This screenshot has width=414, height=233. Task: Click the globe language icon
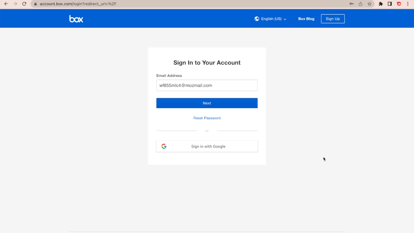coord(256,19)
